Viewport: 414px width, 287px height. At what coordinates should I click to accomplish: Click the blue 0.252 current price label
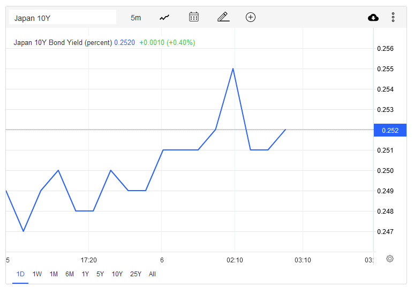click(390, 130)
